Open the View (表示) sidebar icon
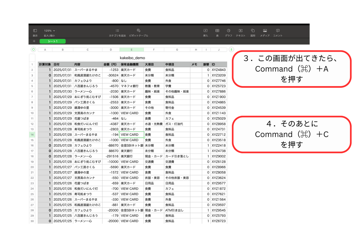 coord(35,31)
